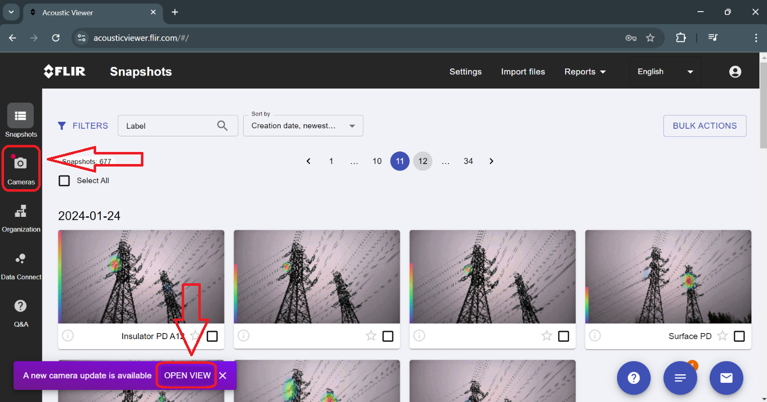767x402 pixels.
Task: Open the Cameras sidebar section
Action: pyautogui.click(x=21, y=170)
